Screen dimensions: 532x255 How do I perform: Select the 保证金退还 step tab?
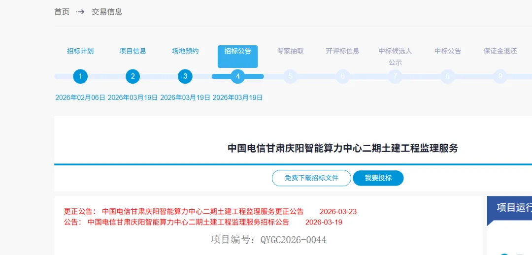pyautogui.click(x=500, y=51)
